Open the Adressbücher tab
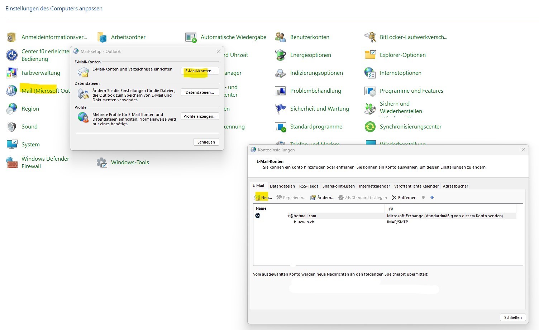 pyautogui.click(x=455, y=186)
